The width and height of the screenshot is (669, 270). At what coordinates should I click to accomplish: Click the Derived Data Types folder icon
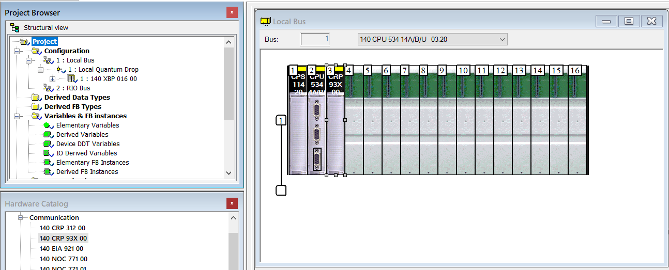coord(37,98)
